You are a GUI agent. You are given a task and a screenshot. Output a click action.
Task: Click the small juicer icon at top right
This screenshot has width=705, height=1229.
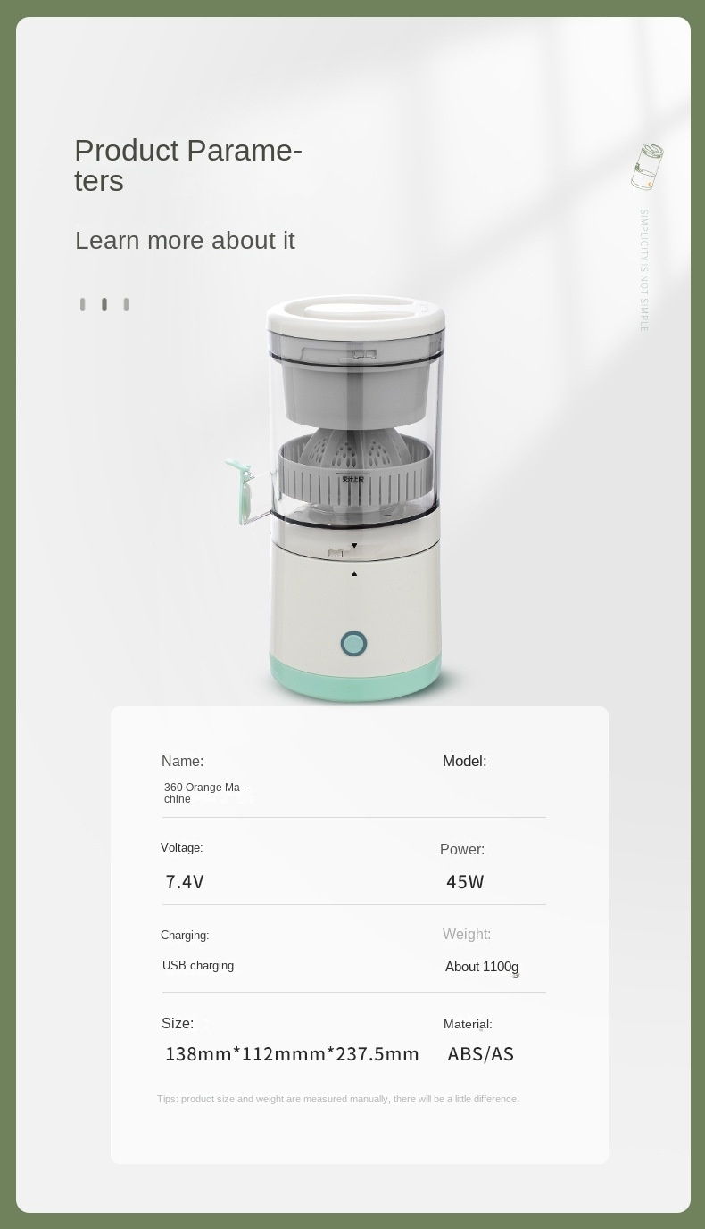point(647,167)
